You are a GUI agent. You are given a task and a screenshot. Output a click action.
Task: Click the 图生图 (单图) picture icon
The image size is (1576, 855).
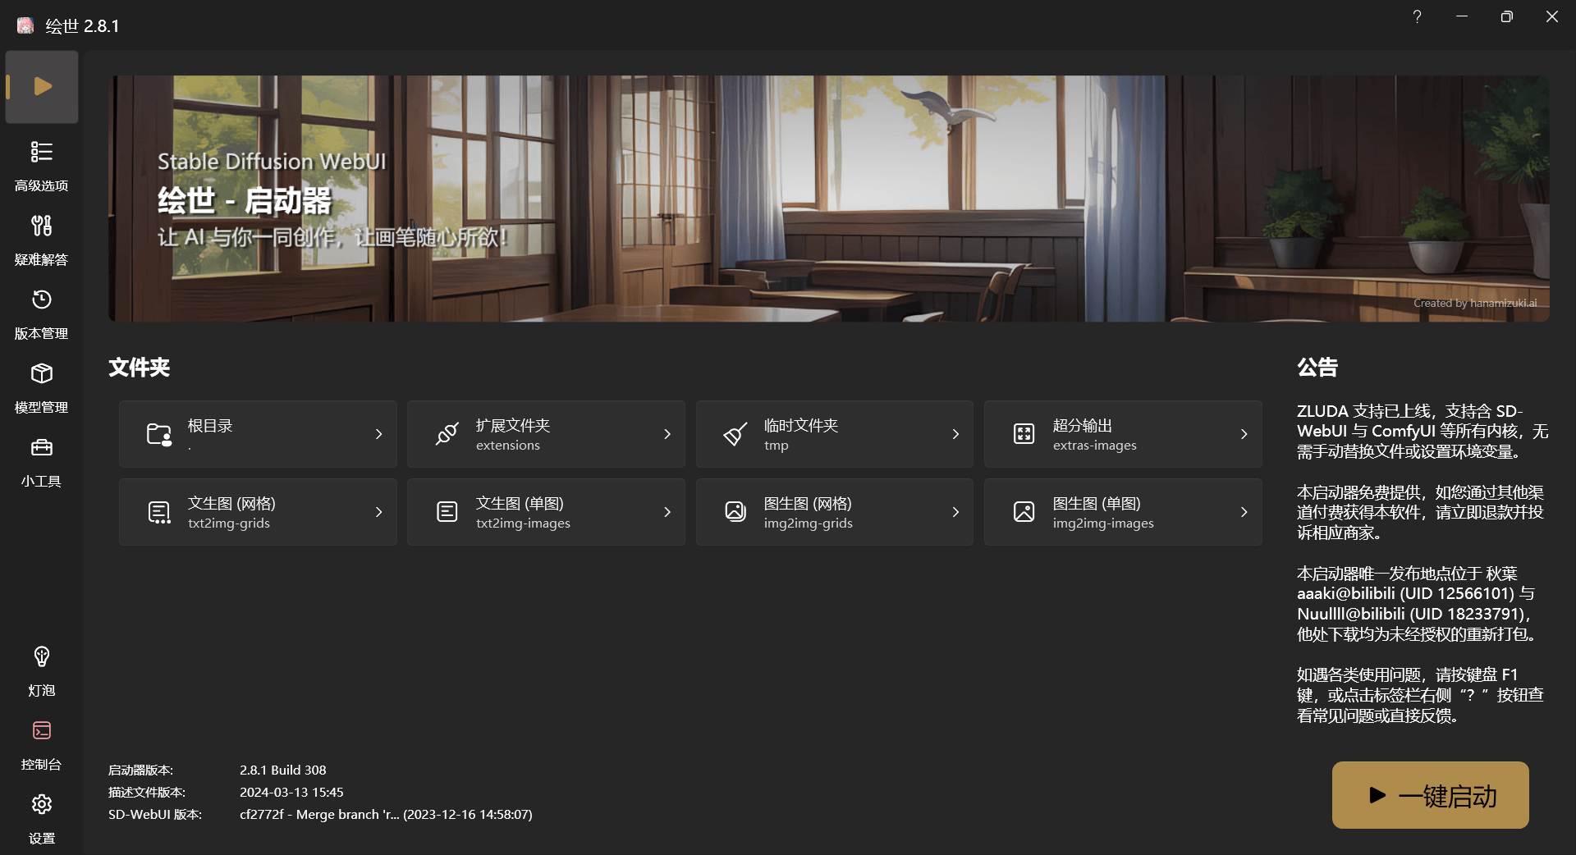pos(1024,512)
